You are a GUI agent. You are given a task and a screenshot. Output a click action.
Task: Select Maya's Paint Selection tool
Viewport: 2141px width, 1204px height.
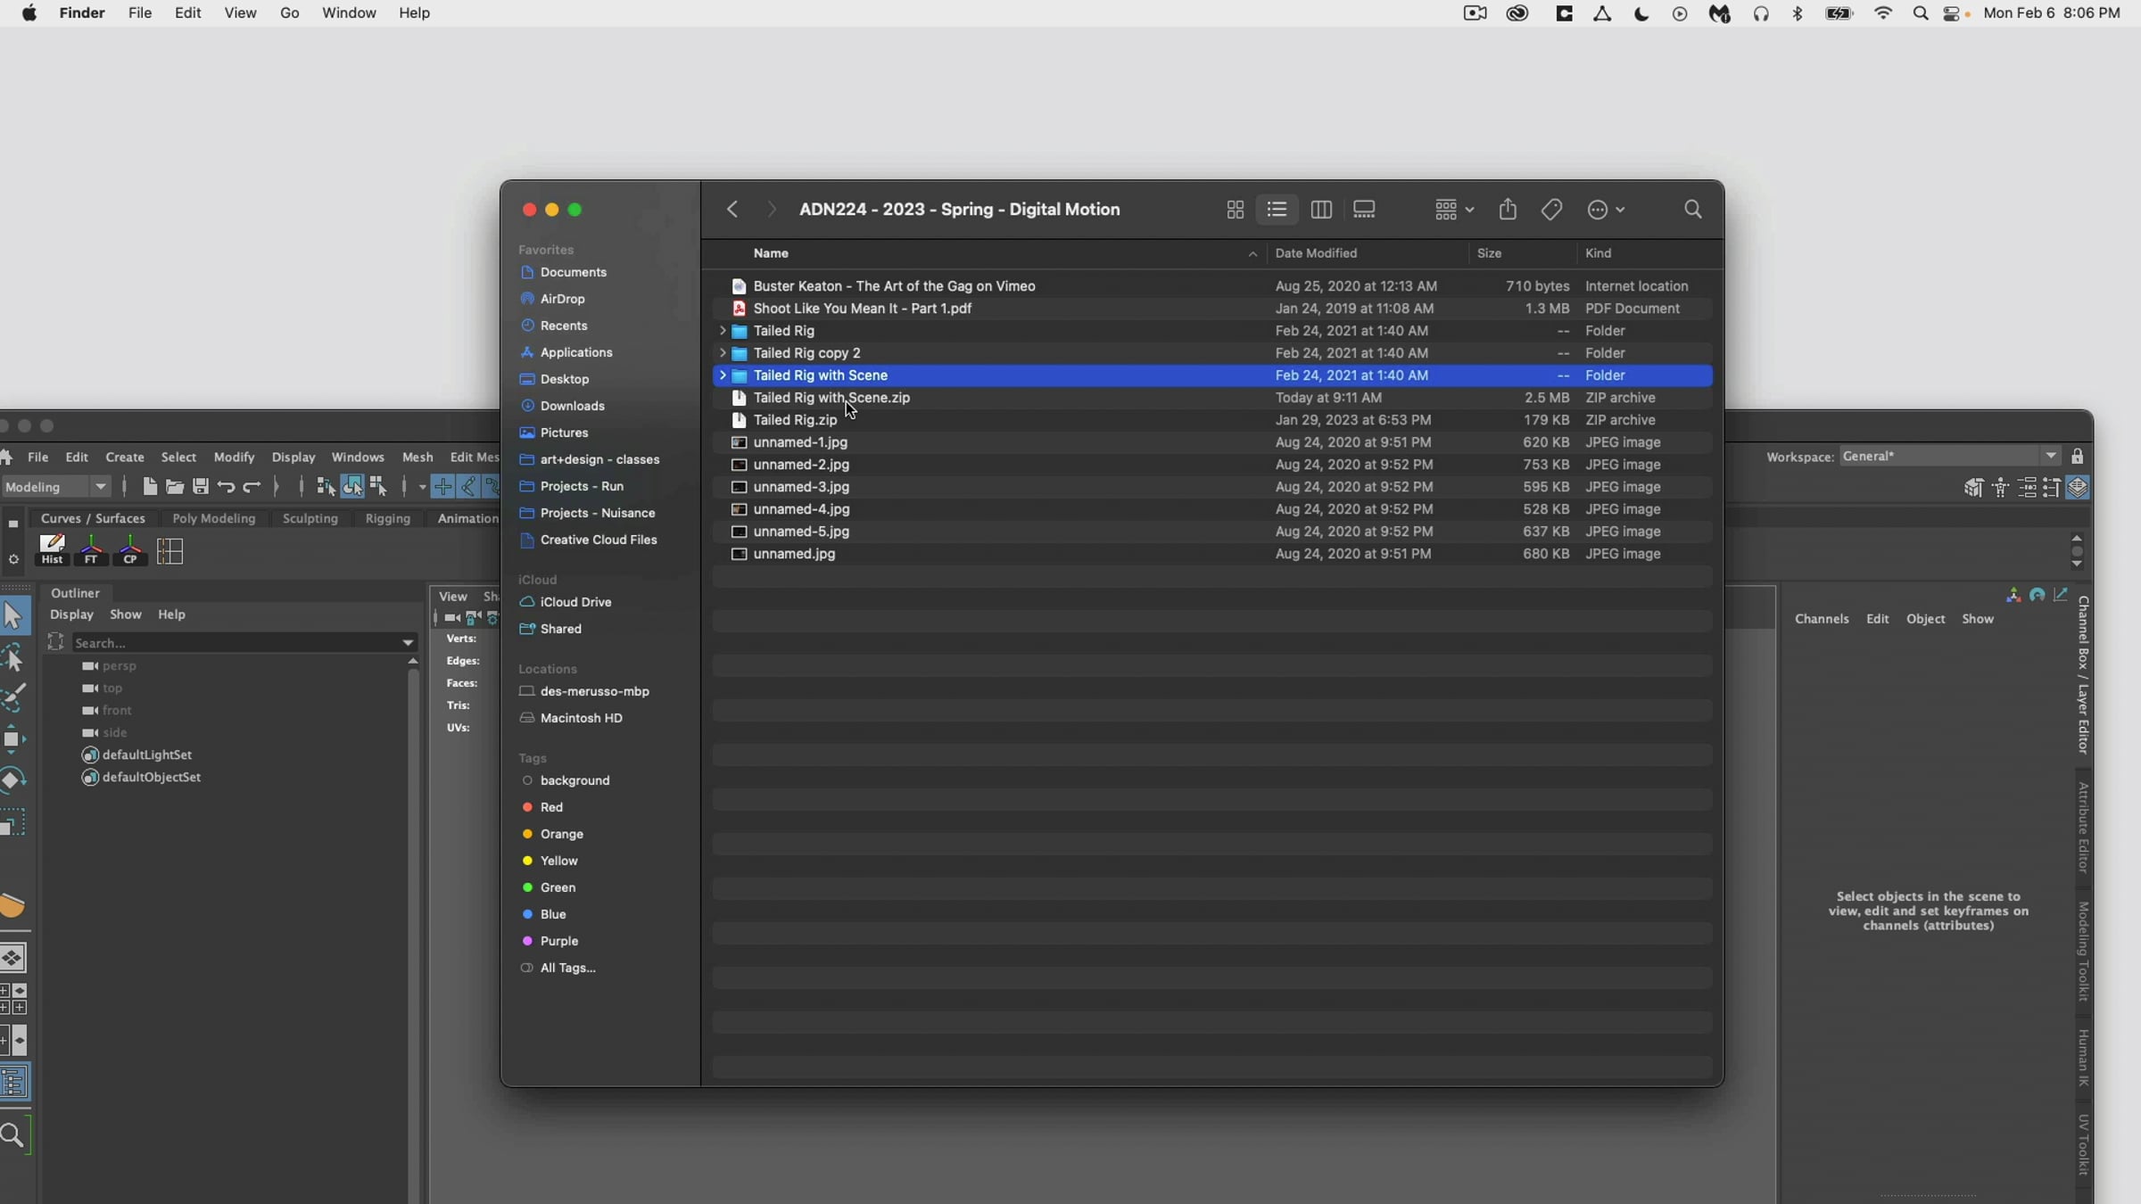tap(13, 698)
